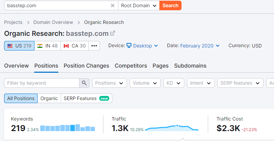Select SERP Features view
This screenshot has width=274, height=141.
point(86,98)
